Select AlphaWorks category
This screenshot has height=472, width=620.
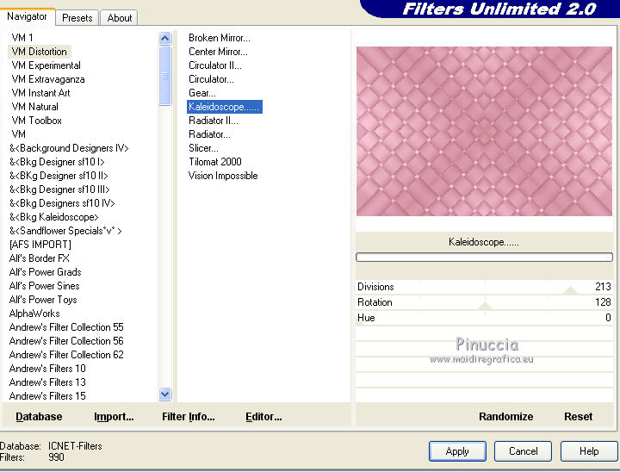click(34, 314)
